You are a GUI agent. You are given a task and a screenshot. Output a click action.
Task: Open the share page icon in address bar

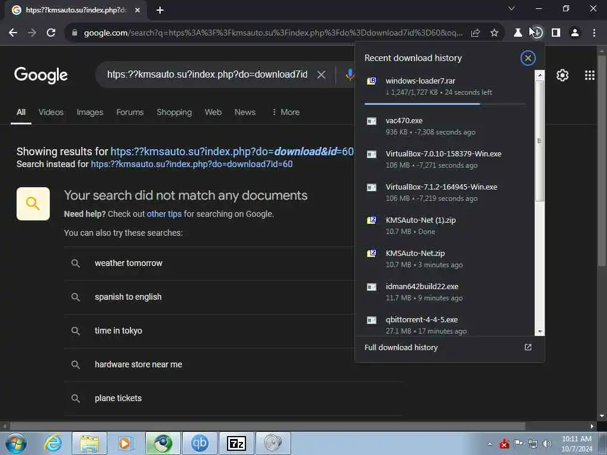[x=475, y=33]
